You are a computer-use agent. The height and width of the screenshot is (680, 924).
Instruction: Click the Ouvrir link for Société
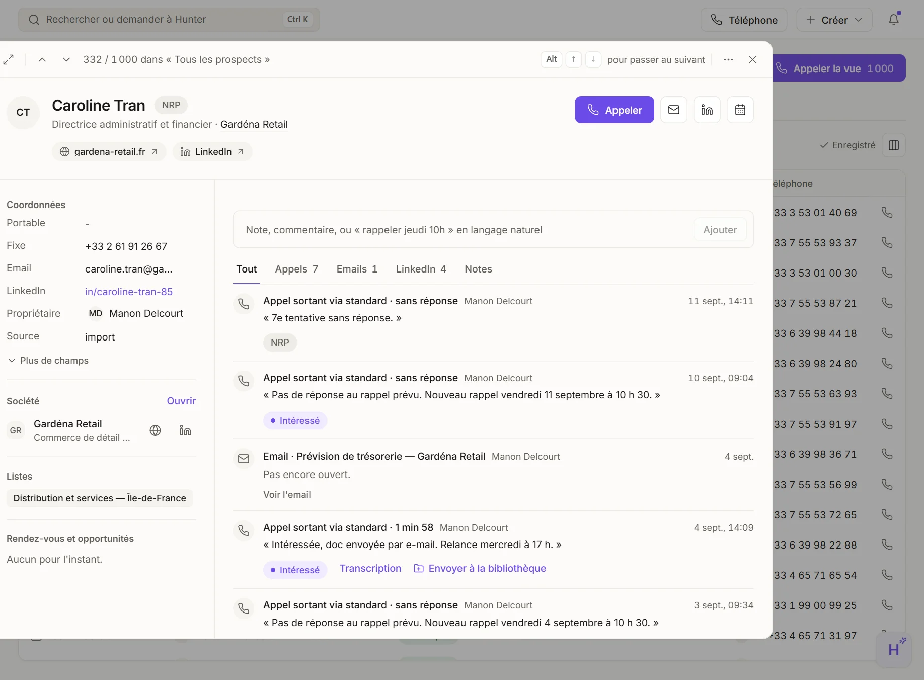click(181, 401)
